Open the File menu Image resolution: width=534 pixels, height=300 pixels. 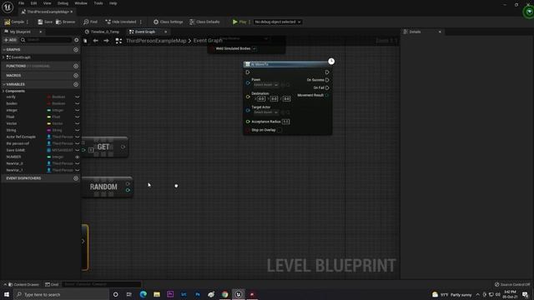(x=21, y=3)
